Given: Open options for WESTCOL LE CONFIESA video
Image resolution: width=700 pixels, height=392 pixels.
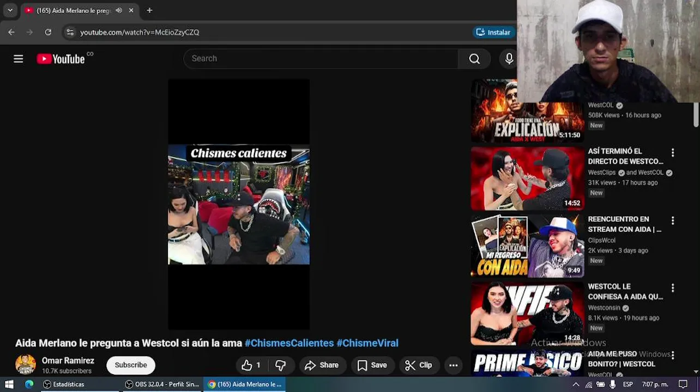Looking at the screenshot, I should point(673,288).
